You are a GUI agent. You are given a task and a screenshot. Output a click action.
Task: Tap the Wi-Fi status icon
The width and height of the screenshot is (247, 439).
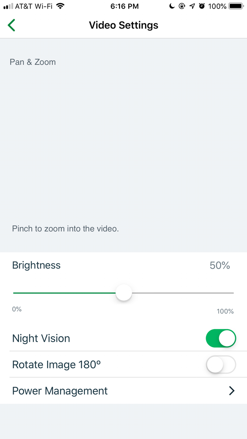[x=60, y=6]
